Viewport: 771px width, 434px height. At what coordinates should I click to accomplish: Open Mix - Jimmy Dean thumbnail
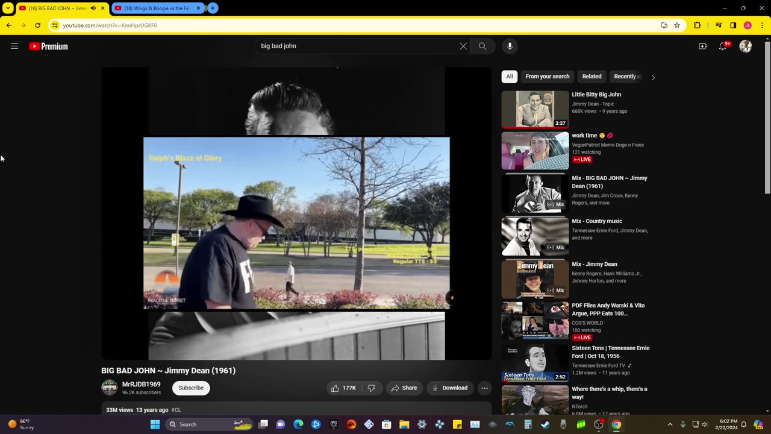point(535,279)
